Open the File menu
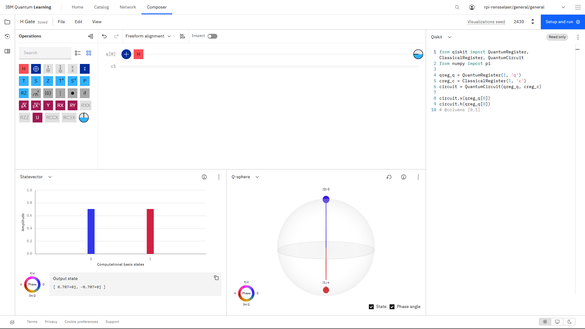 [61, 22]
